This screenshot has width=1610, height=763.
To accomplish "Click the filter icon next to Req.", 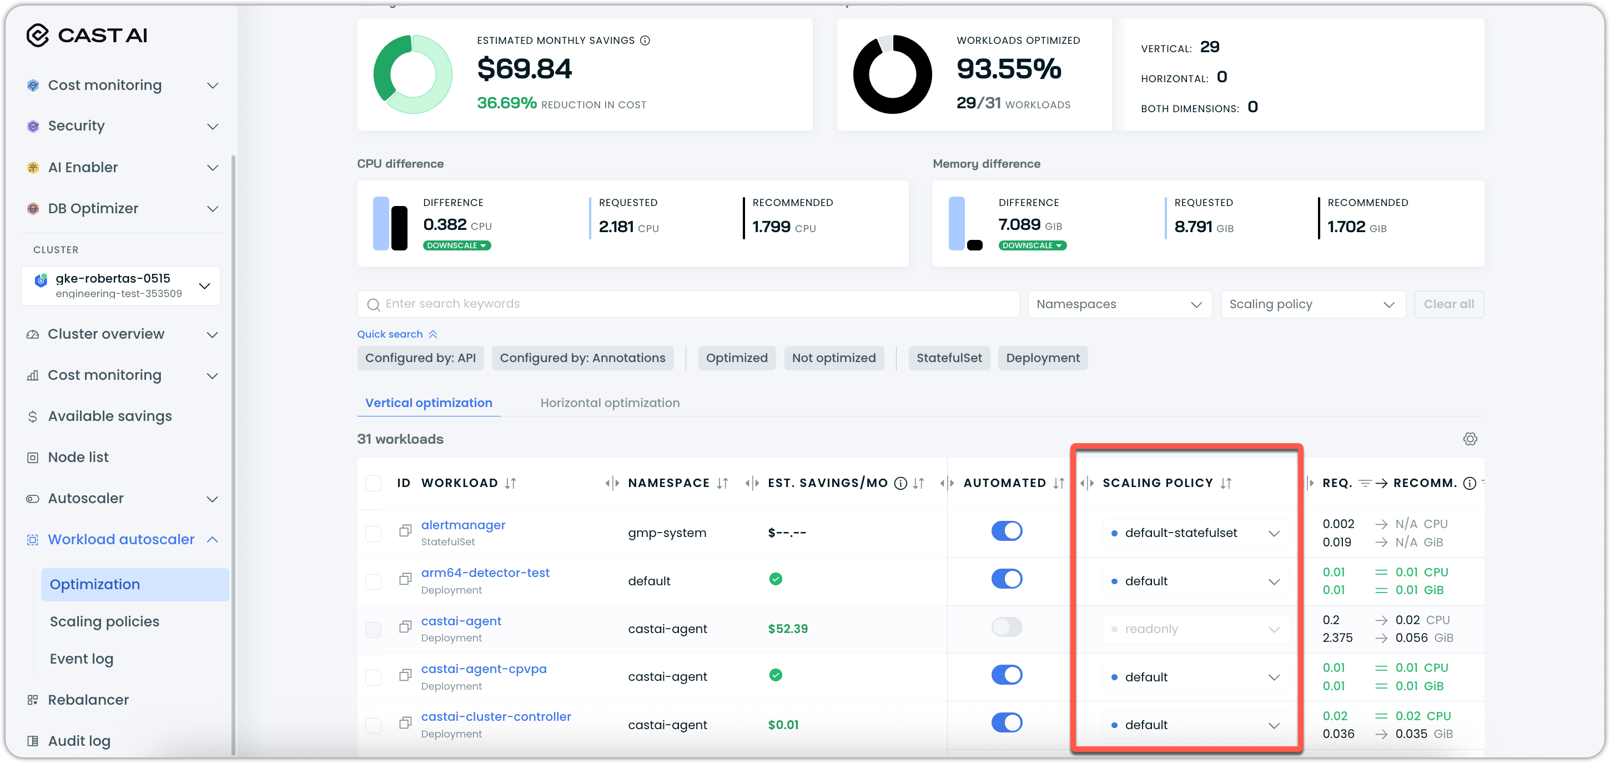I will click(1365, 484).
